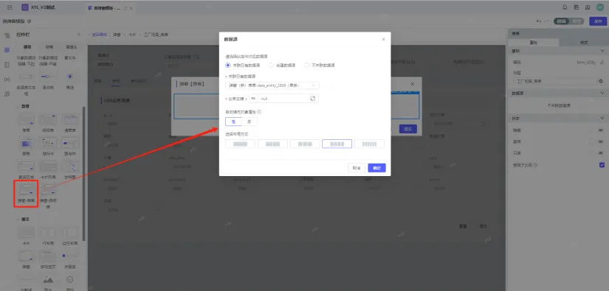This screenshot has width=609, height=291.
Task: Select the 不关联数据源 radio option
Action: tap(307, 65)
